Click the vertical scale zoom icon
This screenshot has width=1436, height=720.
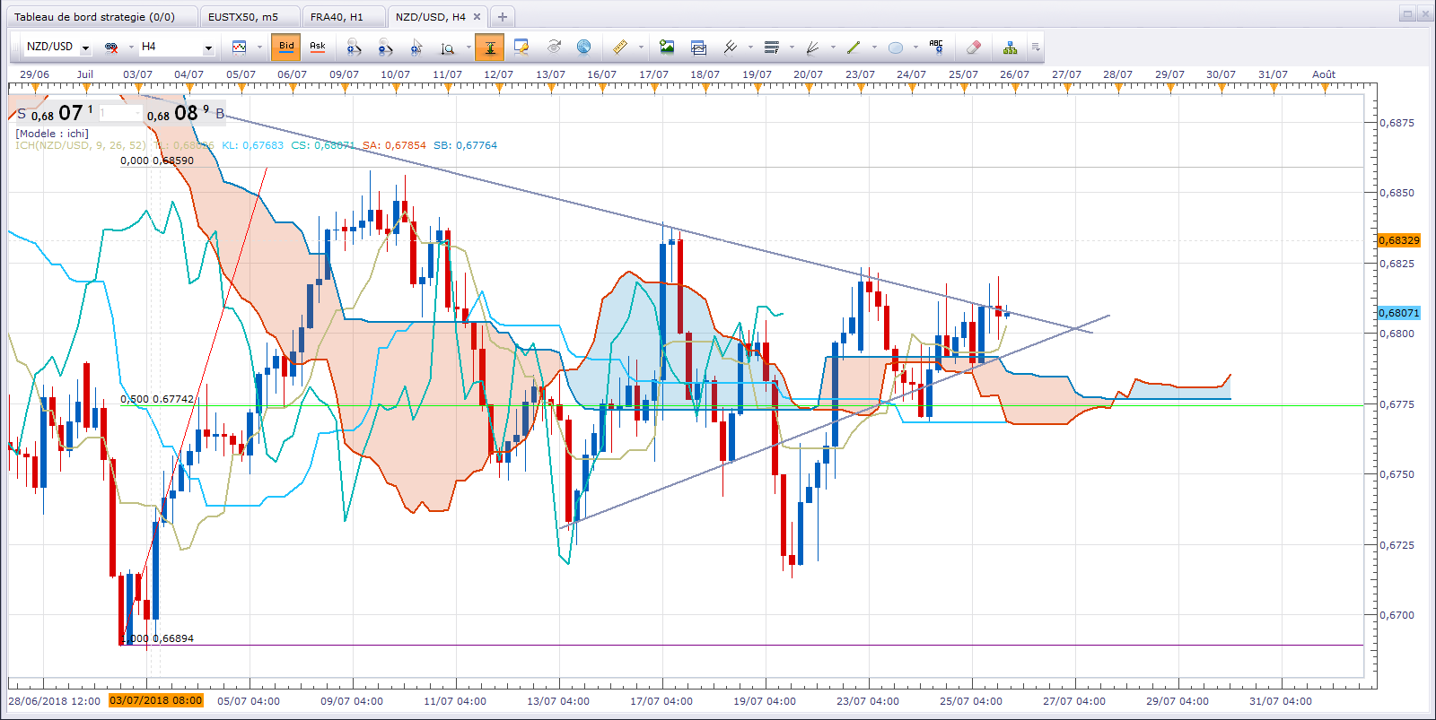tap(448, 47)
